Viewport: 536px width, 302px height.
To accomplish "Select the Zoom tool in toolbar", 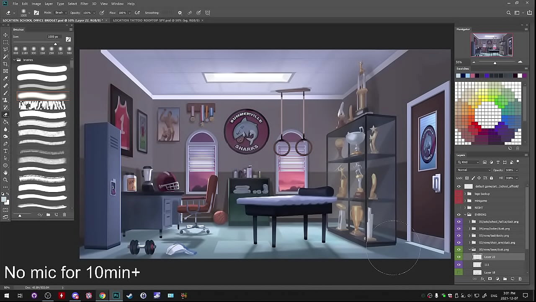I will (5, 180).
